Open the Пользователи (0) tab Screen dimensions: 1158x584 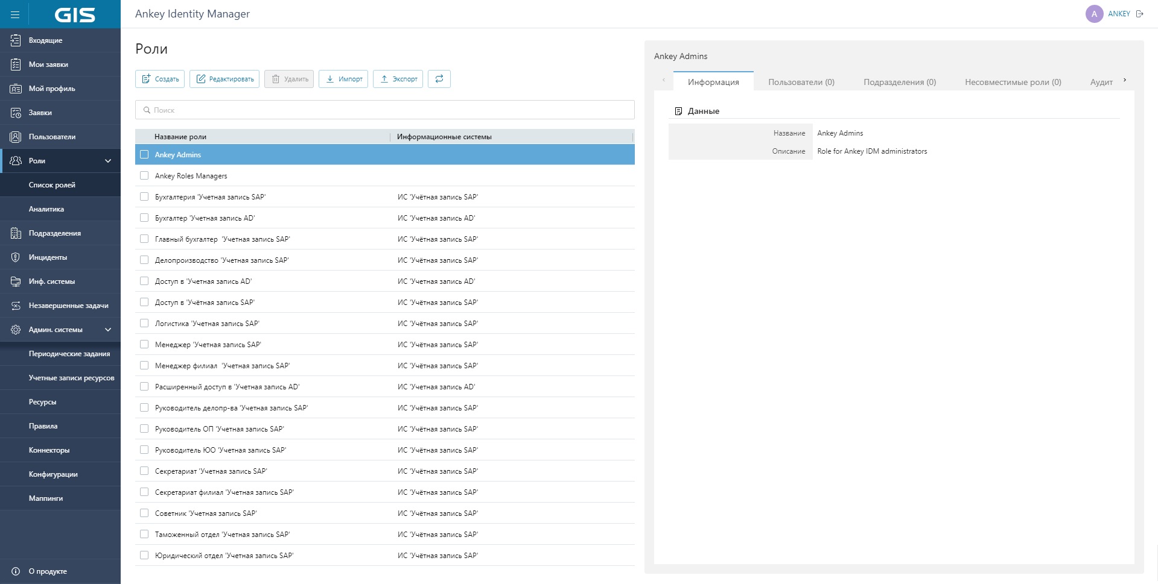801,82
